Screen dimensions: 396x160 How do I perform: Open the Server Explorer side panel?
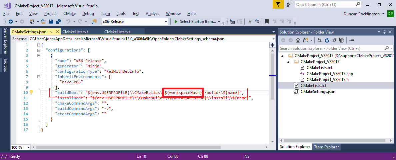6,41
